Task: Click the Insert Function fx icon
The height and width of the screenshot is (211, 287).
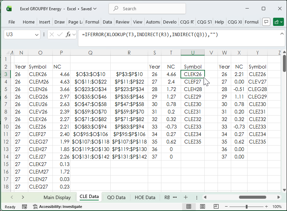Action: [69, 34]
